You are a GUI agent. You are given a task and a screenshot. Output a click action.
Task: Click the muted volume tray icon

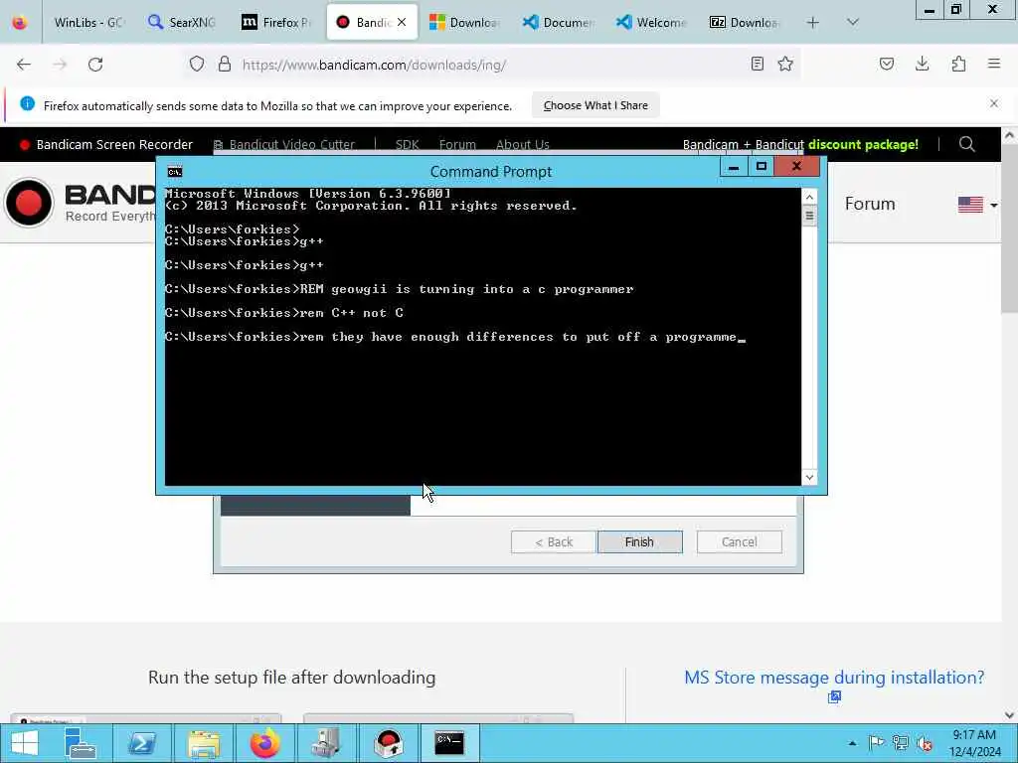click(x=924, y=743)
